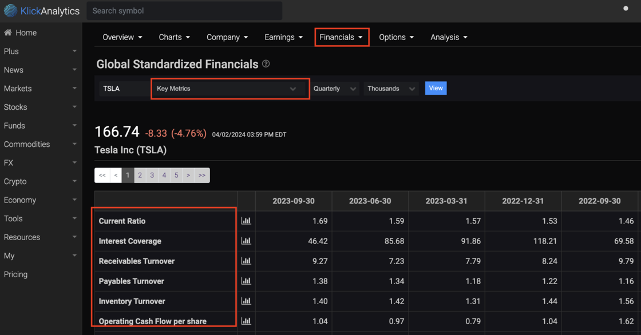The height and width of the screenshot is (335, 641).
Task: Click the 118.21 Interest Coverage value
Action: [x=545, y=241]
